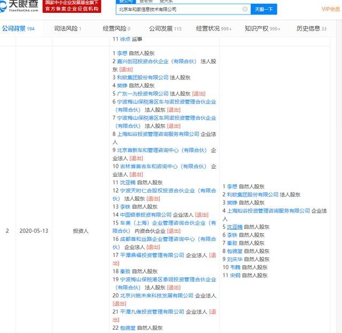Viewport: 342px width, 333px height.
Task: Open 广东一为投资有限公司 link
Action: point(143,94)
